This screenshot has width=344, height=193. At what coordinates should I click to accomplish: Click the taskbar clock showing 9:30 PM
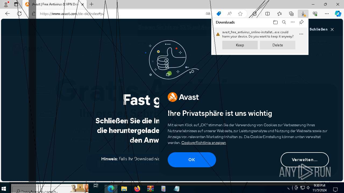pos(320,188)
